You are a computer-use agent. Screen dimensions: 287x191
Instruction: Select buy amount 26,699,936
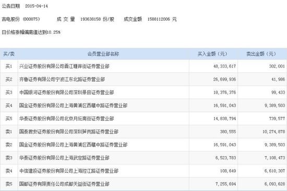pyautogui.click(x=224, y=79)
